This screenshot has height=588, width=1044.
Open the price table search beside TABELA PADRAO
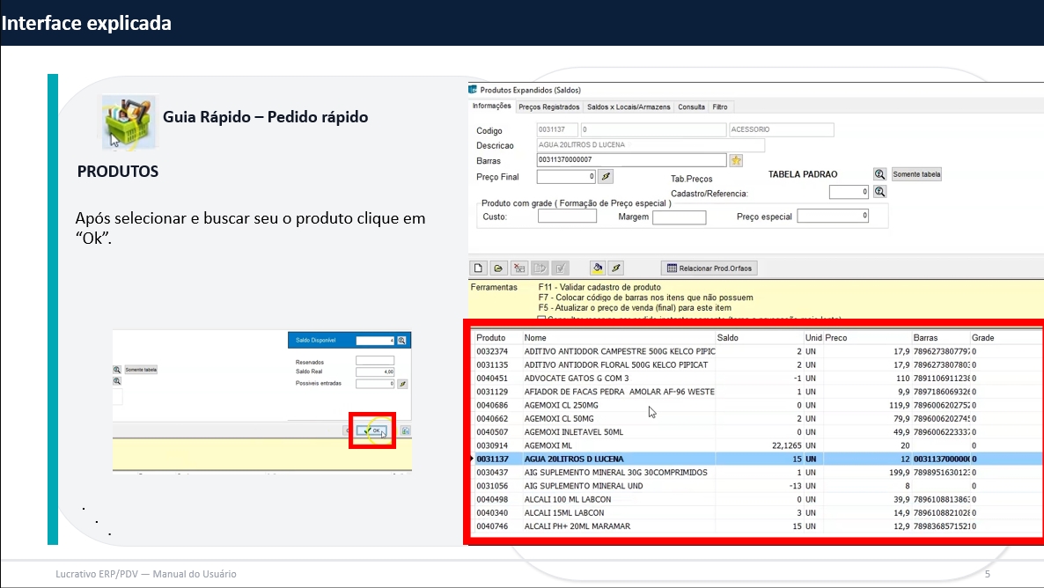[879, 174]
